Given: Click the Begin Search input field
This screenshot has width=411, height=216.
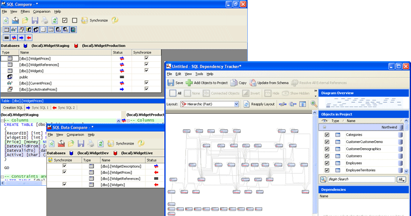Looking at the screenshot, I should point(361,179).
